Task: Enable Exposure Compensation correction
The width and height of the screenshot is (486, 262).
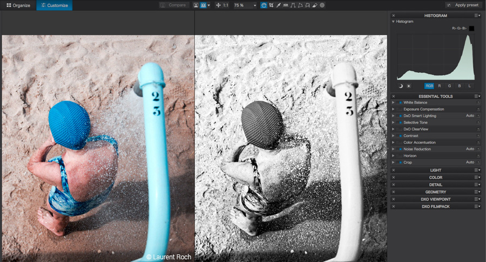Action: pos(400,109)
